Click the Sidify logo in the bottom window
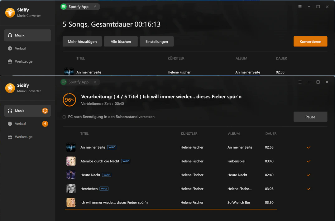The height and width of the screenshot is (221, 335). click(10, 88)
